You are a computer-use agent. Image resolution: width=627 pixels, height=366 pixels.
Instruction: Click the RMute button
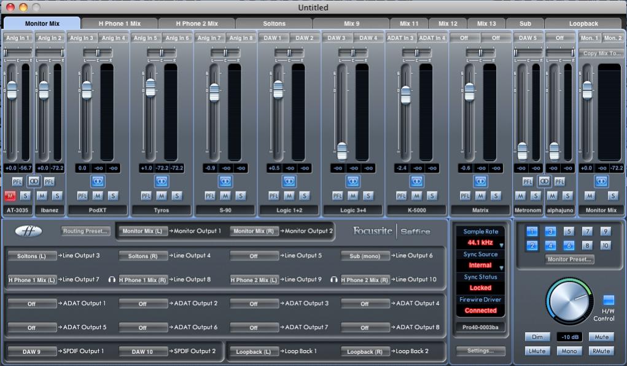(601, 351)
